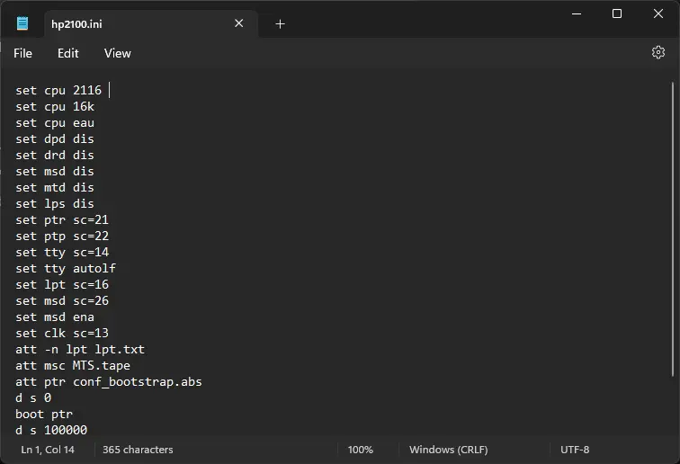Open the Edit menu

[68, 53]
